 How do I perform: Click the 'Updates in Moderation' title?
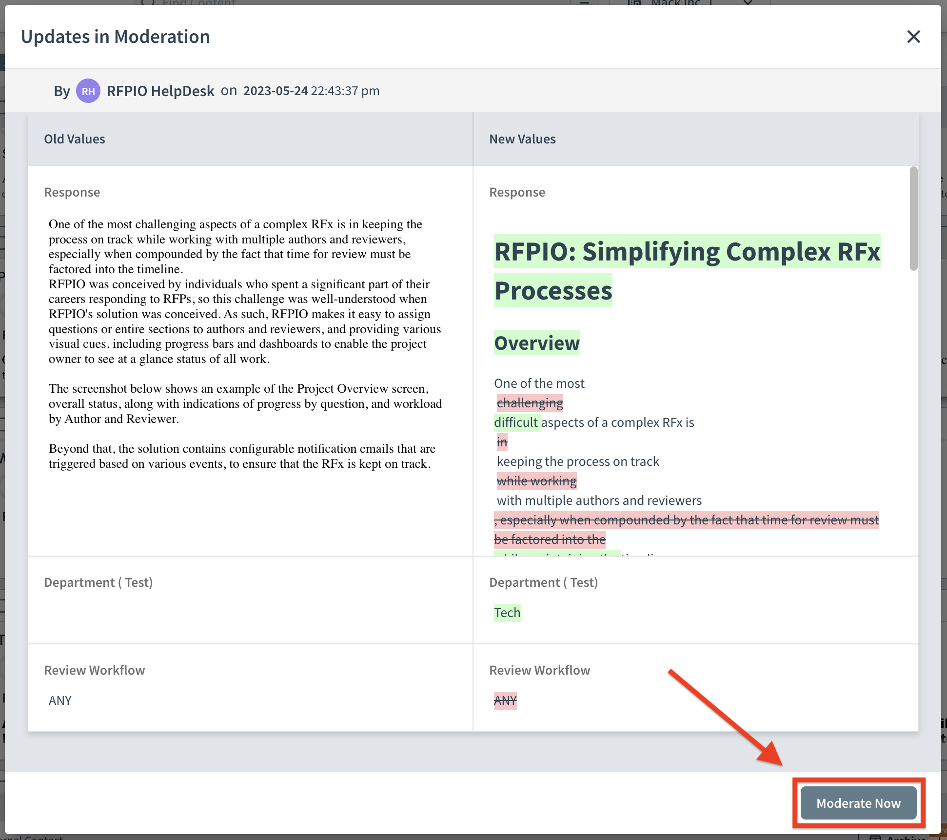(x=116, y=37)
